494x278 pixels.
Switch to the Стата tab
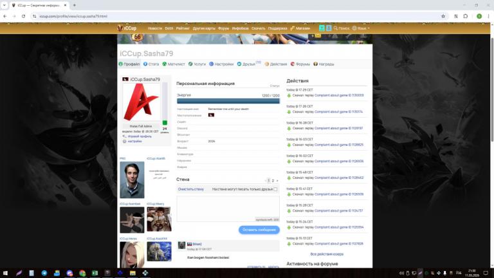coord(151,64)
